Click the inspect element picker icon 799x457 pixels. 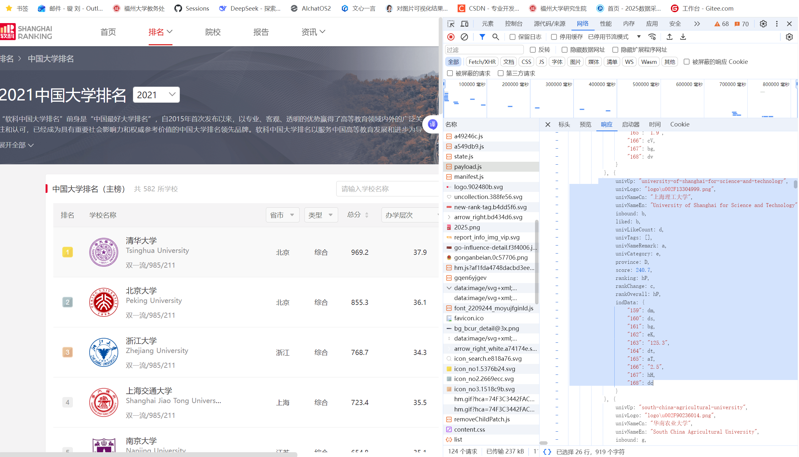[451, 24]
